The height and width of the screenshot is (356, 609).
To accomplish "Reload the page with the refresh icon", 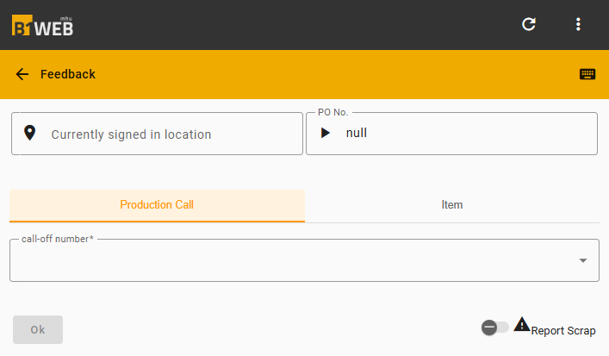I will tap(529, 24).
